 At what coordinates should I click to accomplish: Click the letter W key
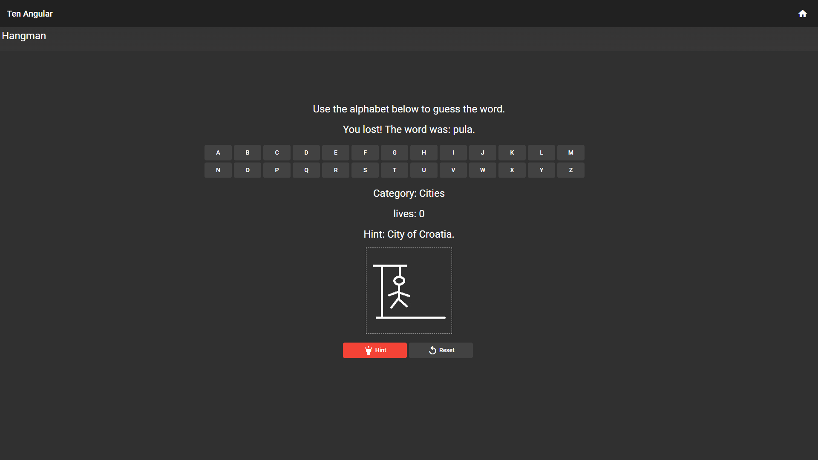[x=483, y=170]
